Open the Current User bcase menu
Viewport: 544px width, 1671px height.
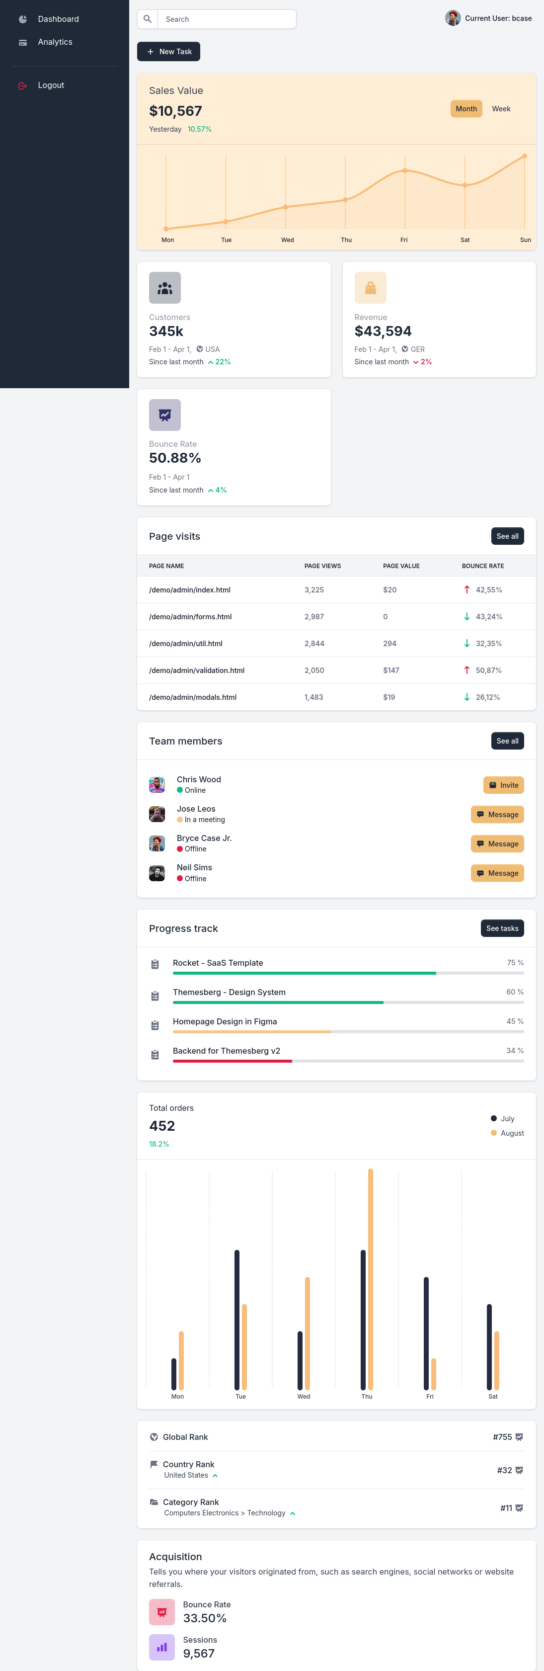tap(489, 18)
